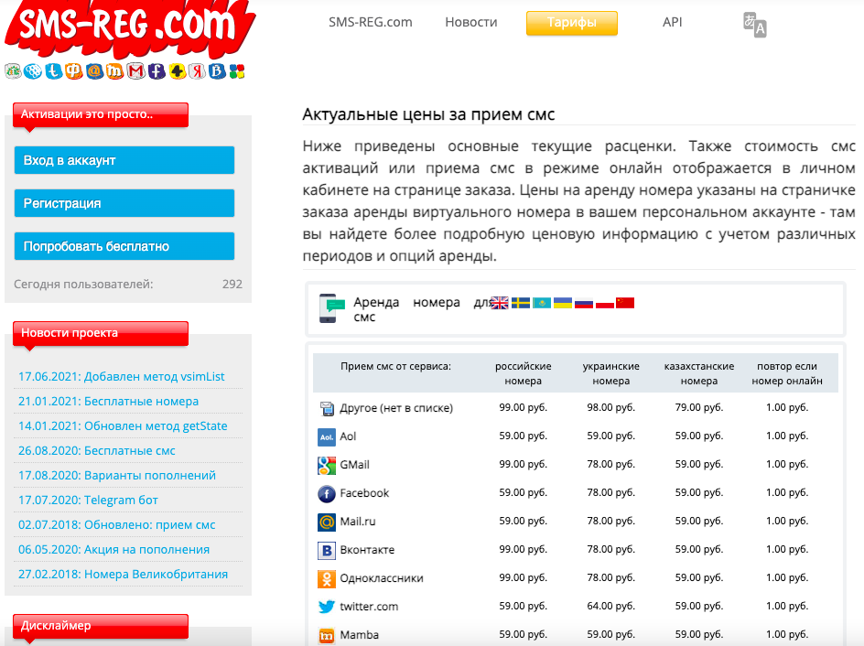Screen dimensions: 864x646
Task: Click the Facebook service name
Action: point(364,493)
